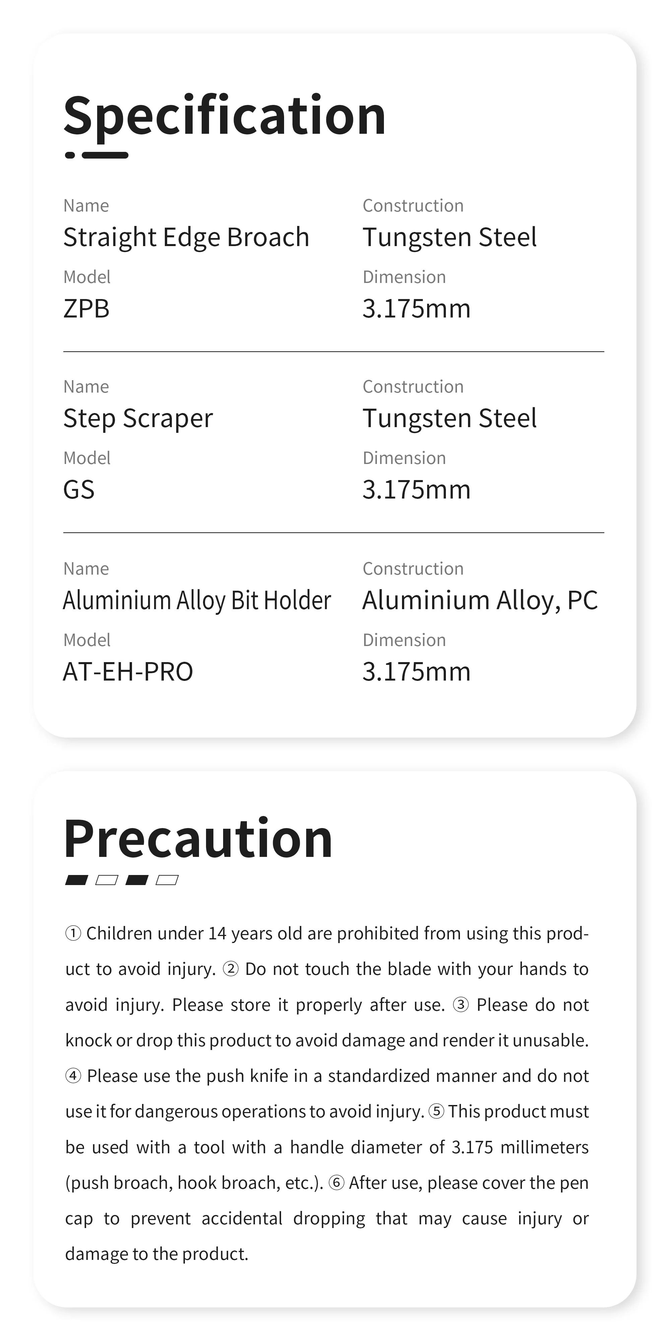The width and height of the screenshot is (670, 1341).
Task: Click the first Tungsten Steel value
Action: coord(450,237)
